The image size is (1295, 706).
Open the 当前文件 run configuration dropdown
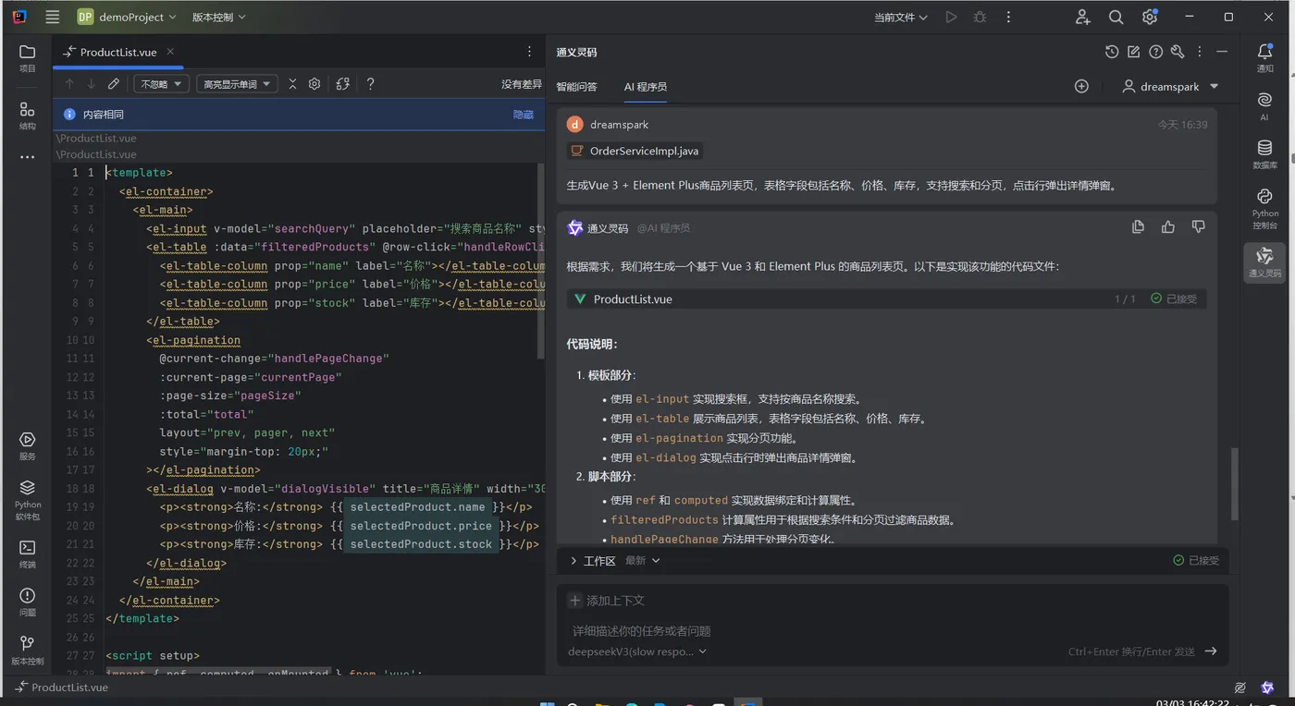click(x=901, y=17)
